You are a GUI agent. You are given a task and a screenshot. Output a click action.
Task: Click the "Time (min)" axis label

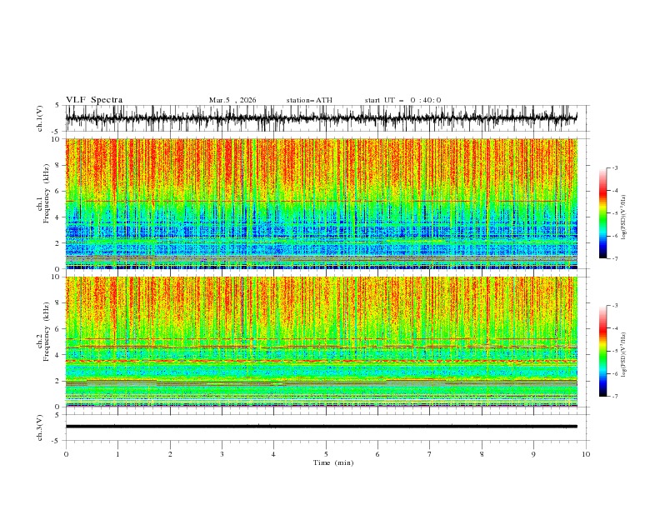(333, 462)
